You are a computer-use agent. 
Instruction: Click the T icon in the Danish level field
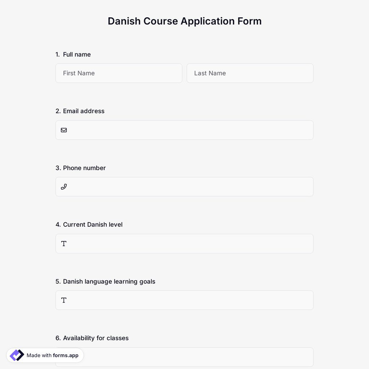pyautogui.click(x=63, y=244)
